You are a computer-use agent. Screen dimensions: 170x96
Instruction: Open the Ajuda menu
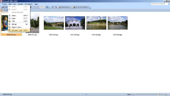click(x=36, y=4)
